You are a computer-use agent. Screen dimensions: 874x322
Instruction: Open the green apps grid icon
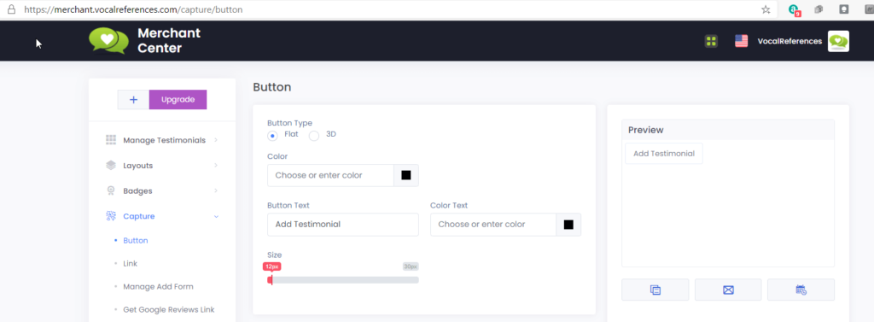coord(711,41)
